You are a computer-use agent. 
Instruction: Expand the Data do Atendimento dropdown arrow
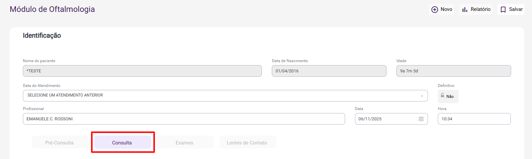click(x=422, y=96)
